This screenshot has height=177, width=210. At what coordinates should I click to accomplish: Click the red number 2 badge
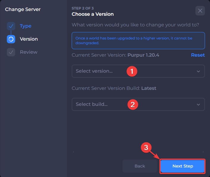(x=133, y=105)
